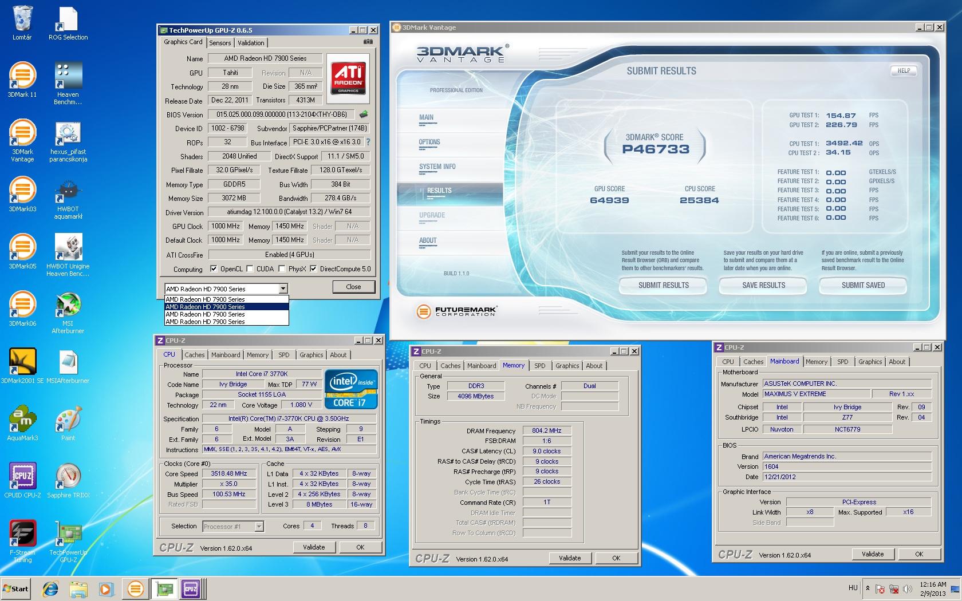Screen dimensions: 962x601
Task: Show hidden system tray icons
Action: [868, 588]
